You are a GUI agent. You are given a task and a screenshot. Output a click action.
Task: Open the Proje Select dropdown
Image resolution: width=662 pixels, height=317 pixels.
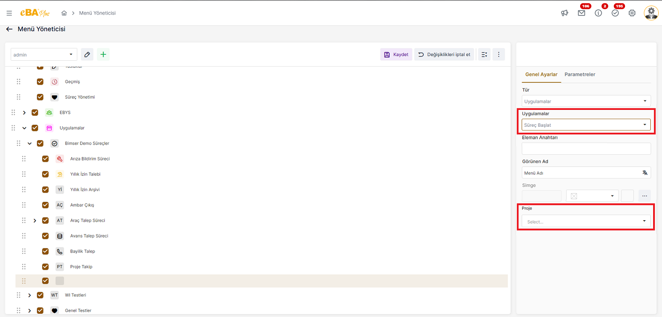point(586,221)
